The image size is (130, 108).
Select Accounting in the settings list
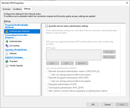[x=14, y=46]
